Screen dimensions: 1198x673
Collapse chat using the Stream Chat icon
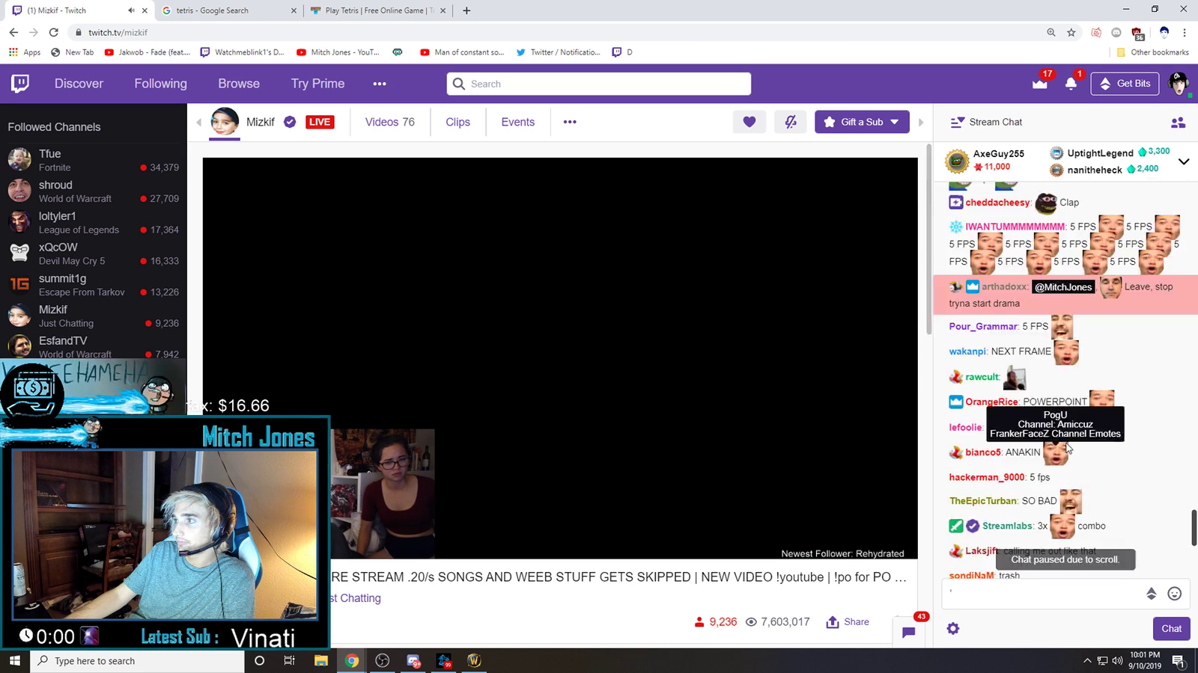click(x=957, y=122)
